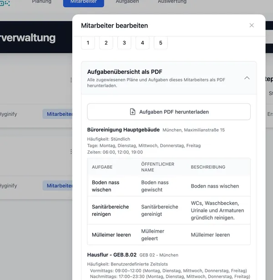Viewport: 273px width, 280px height.
Task: Collapse the Aufgabenübersicht als PDF section
Action: point(247,78)
